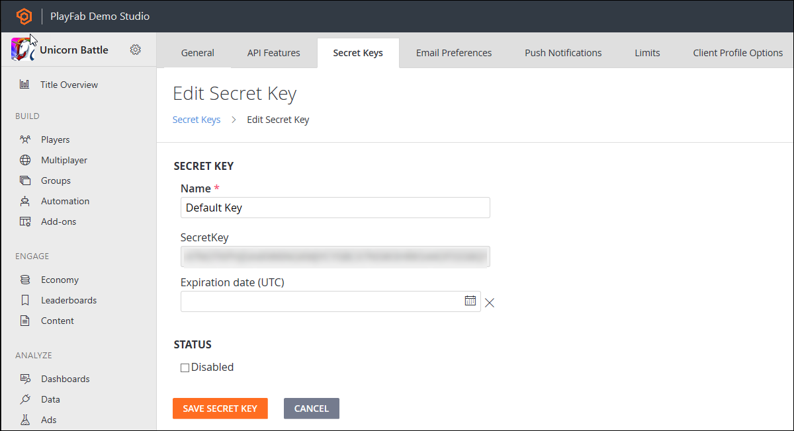Click the Save Secret Key button
Screen dimensions: 794x431
click(x=220, y=409)
